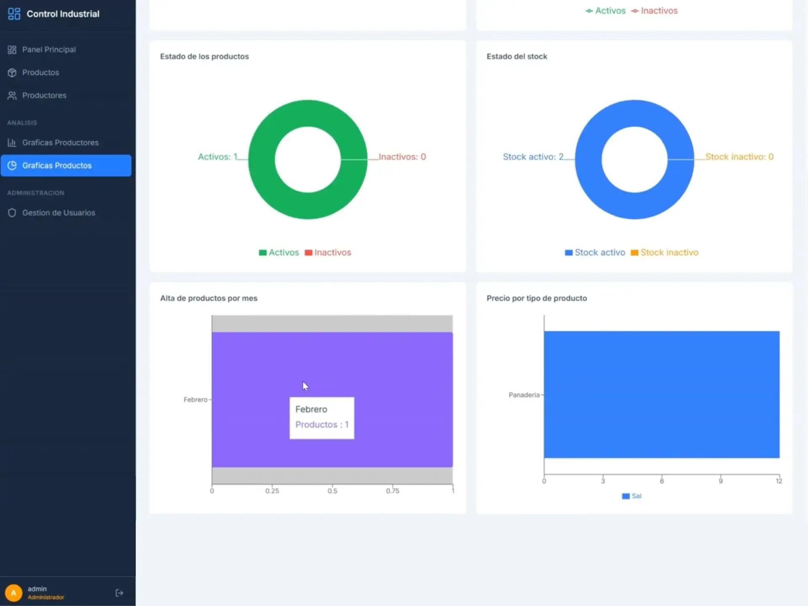The image size is (808, 606).
Task: Open Panel Principal from the sidebar
Action: (49, 50)
